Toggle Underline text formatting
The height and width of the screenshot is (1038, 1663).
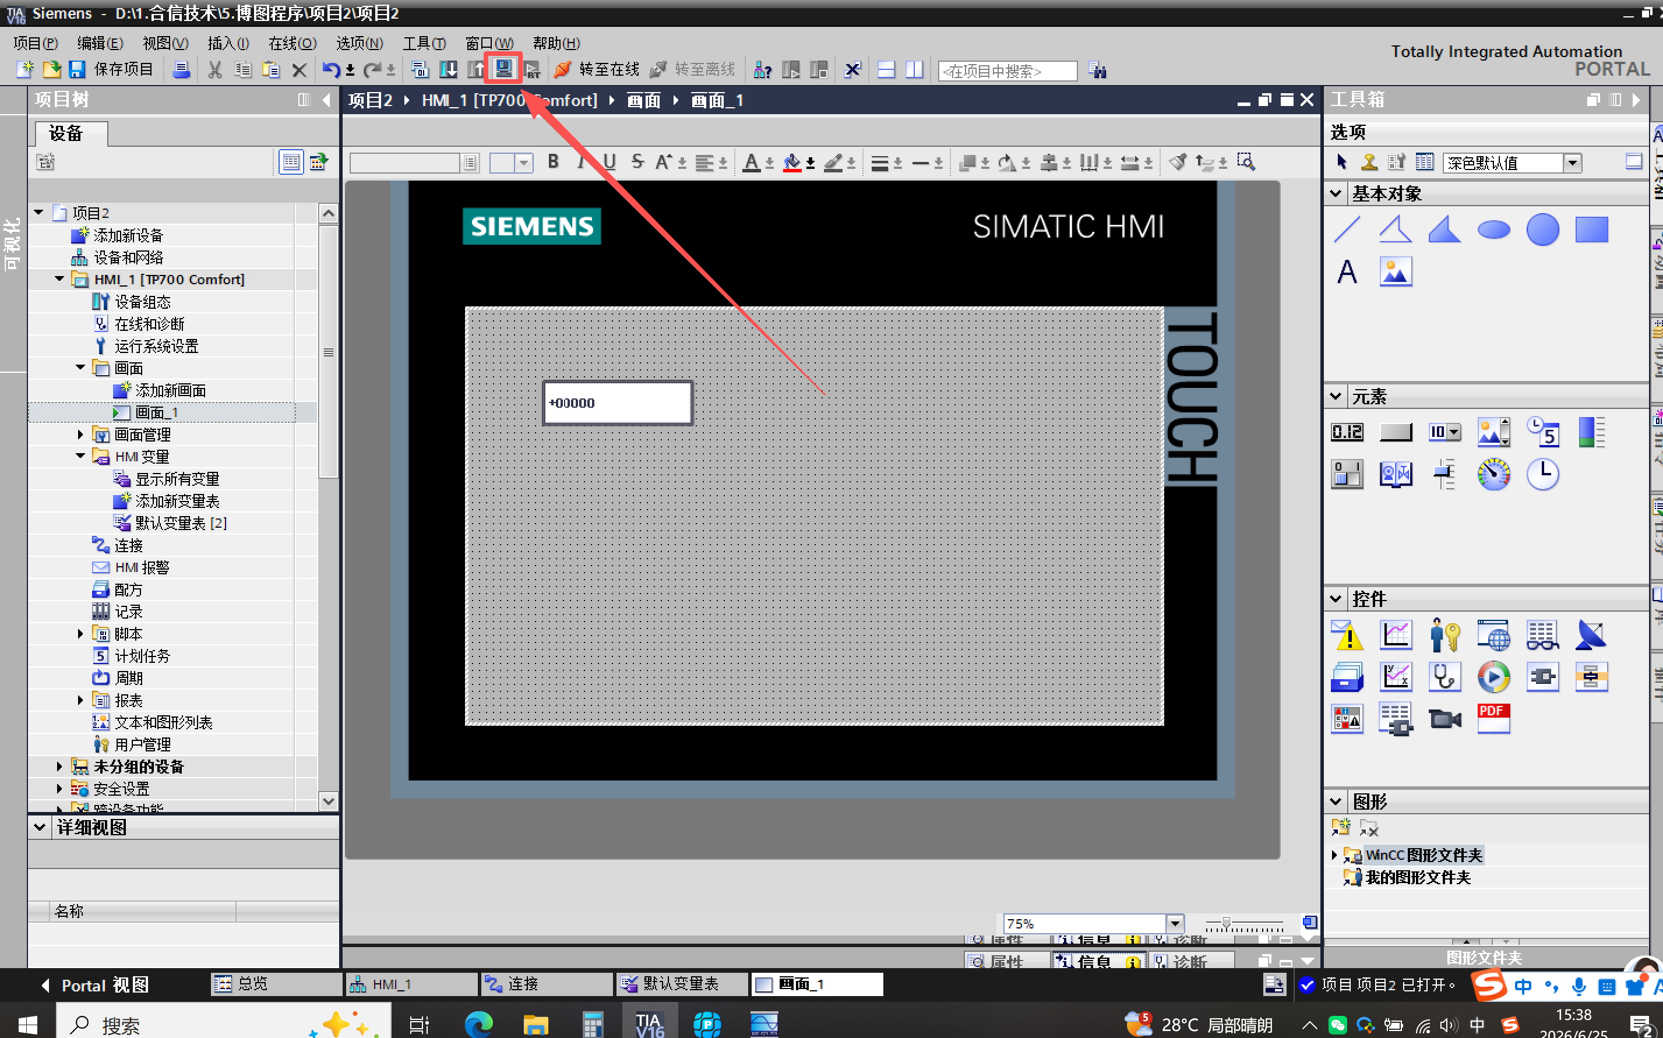click(x=609, y=162)
